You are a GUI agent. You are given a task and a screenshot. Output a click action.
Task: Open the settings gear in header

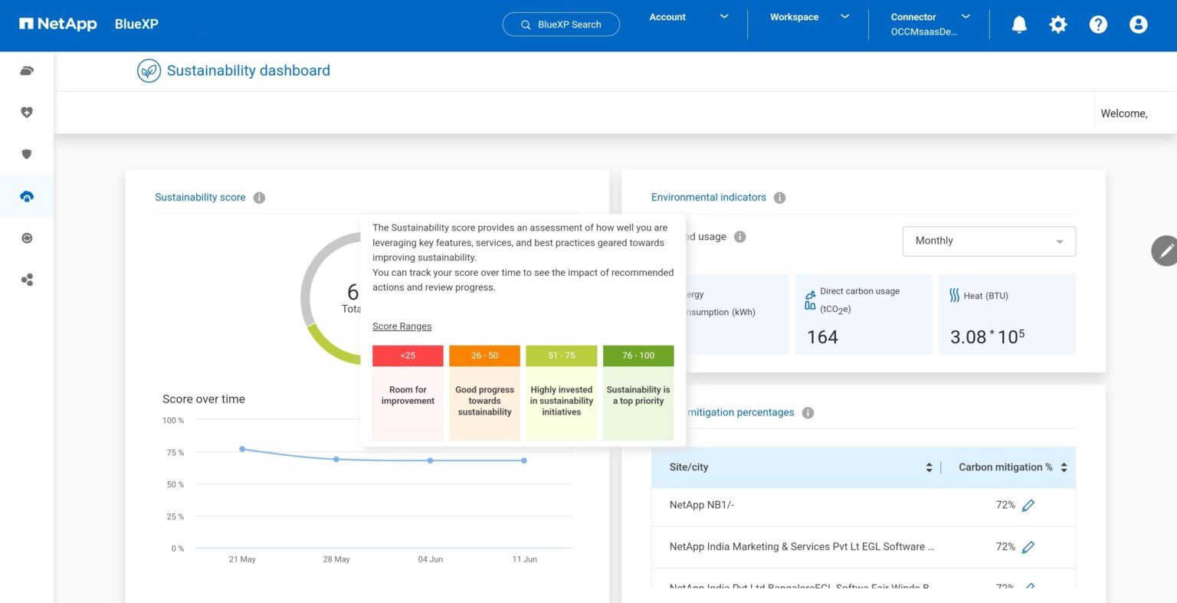pyautogui.click(x=1058, y=25)
